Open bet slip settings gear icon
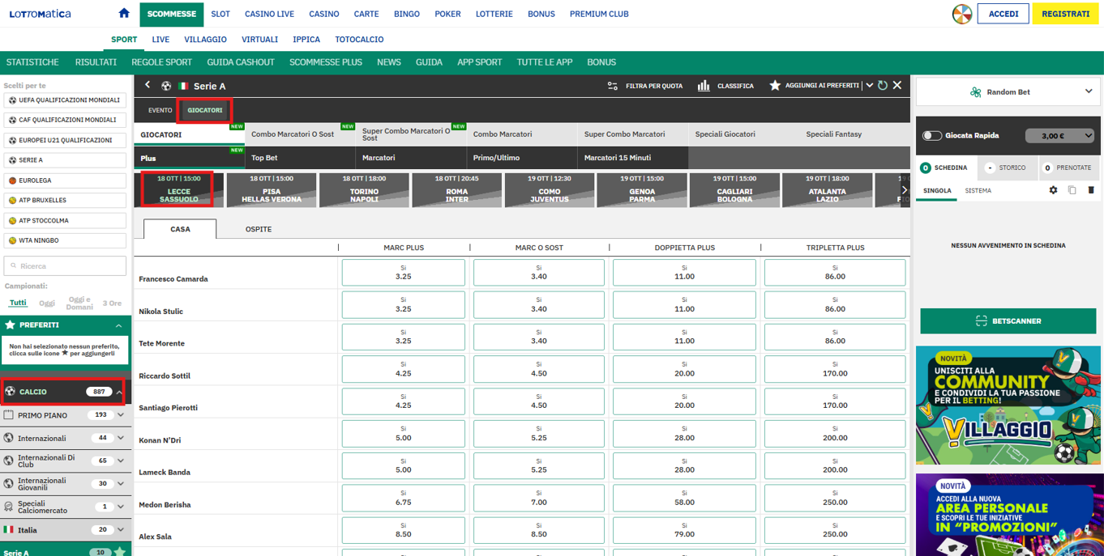Screen dimensions: 1104x556 click(x=1053, y=190)
